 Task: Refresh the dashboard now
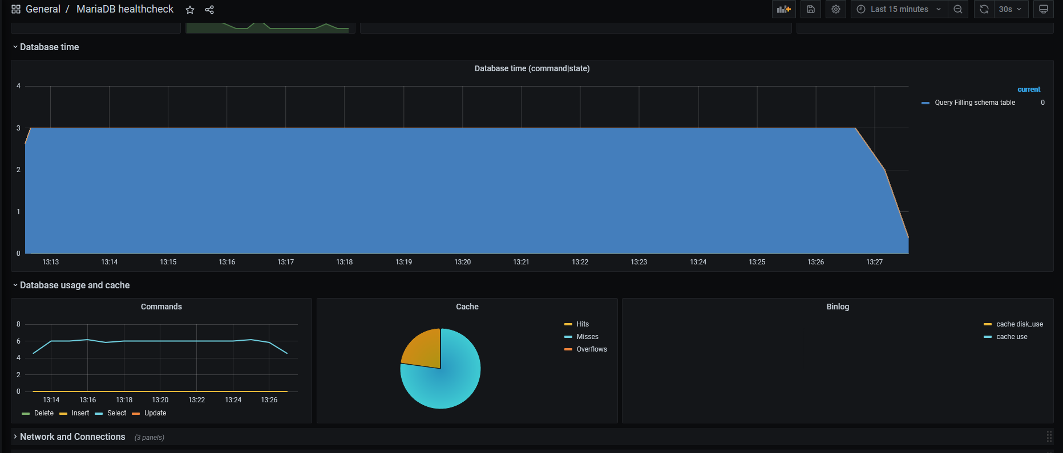click(x=984, y=9)
